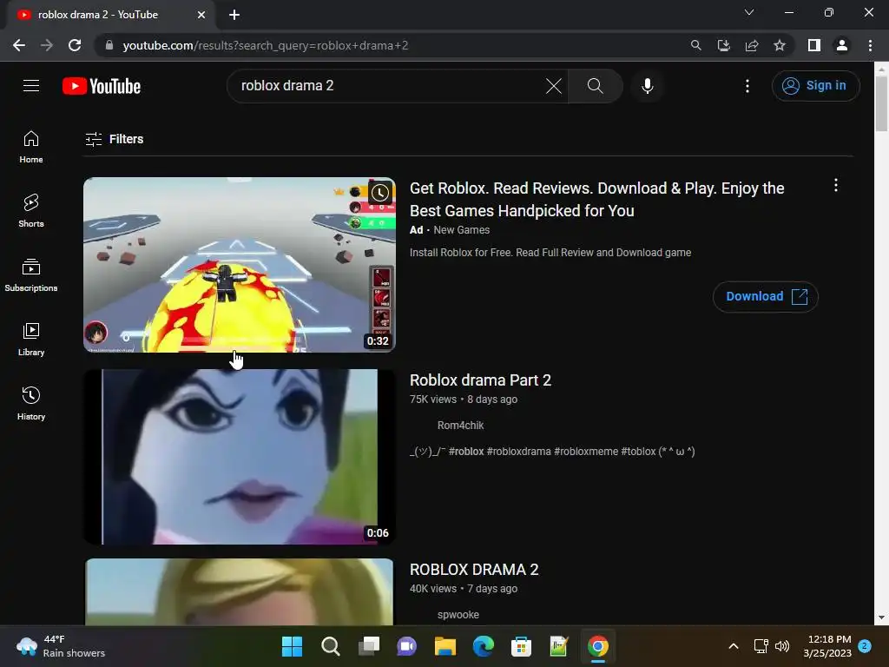Screen dimensions: 889x667
Task: Click the YouTube logo
Action: (x=102, y=86)
